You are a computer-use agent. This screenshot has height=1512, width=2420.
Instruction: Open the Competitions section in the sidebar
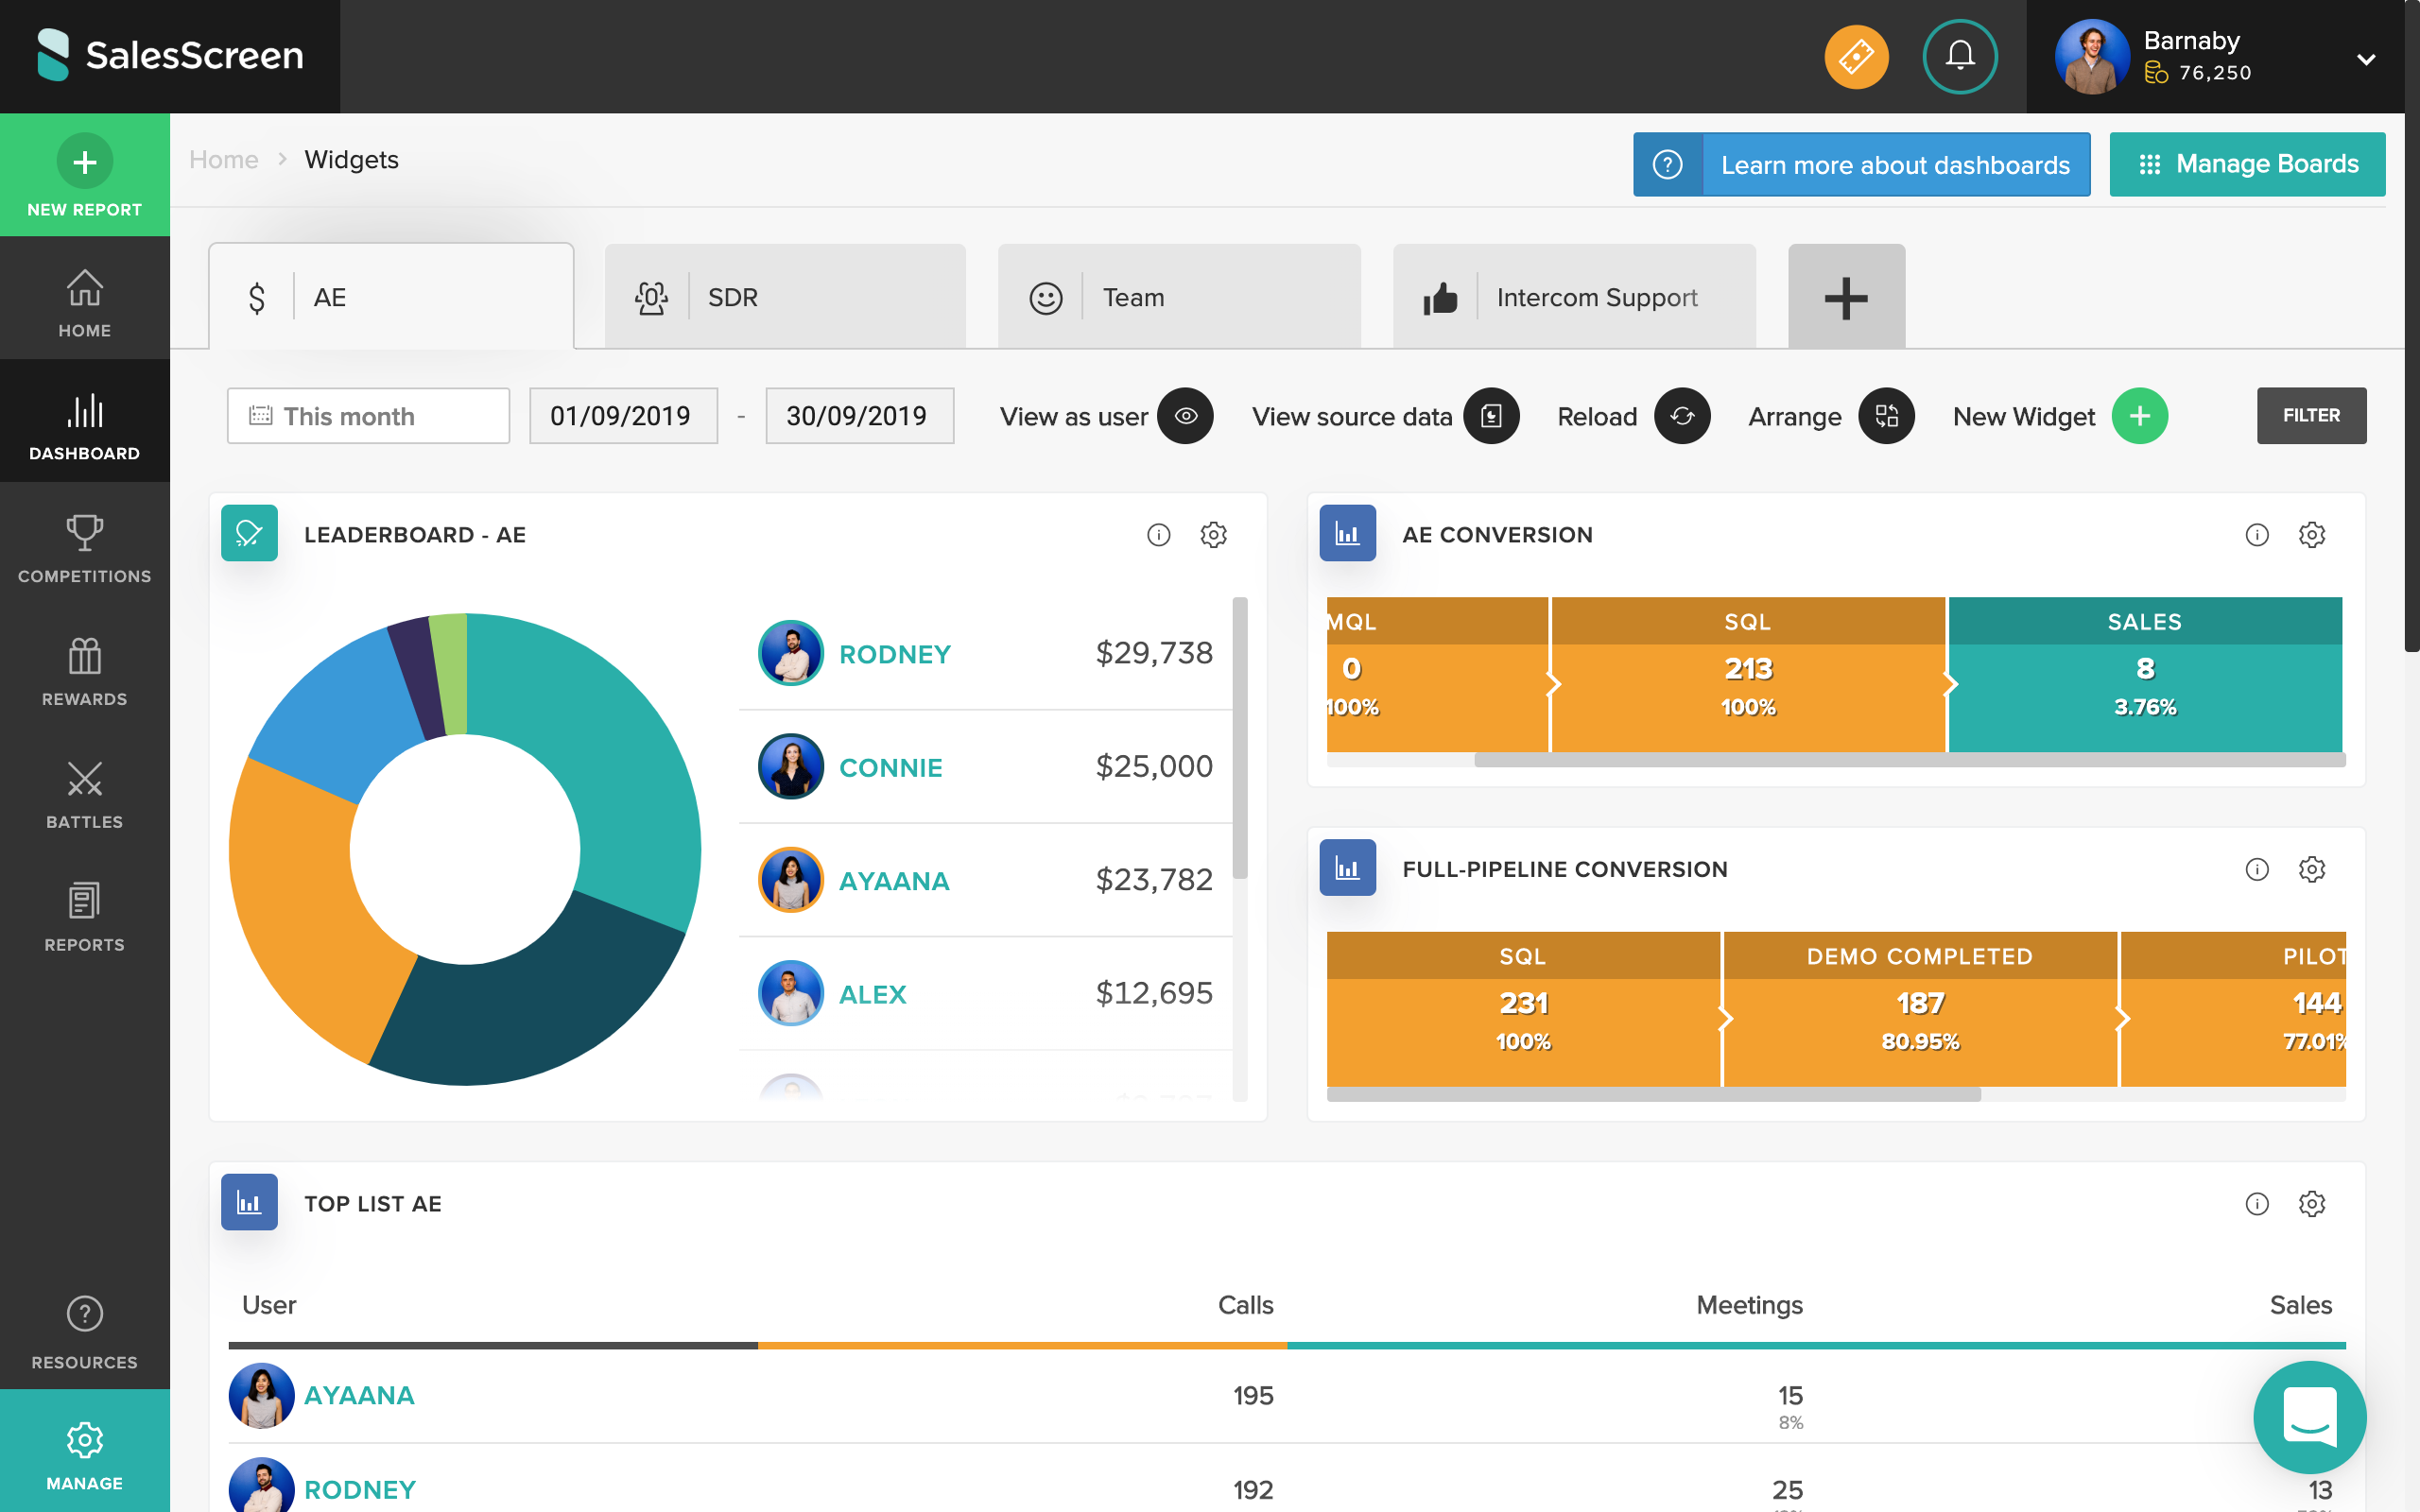coord(84,545)
